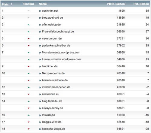The width and height of the screenshot is (151, 133).
Task: Open the gedankenschreiber de link
Action: point(56,46)
